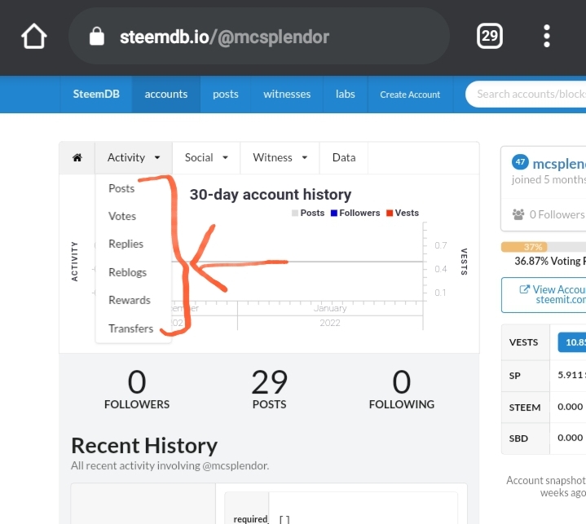Image resolution: width=586 pixels, height=524 pixels.
Task: Click the home icon tab in account panel
Action: coord(77,158)
